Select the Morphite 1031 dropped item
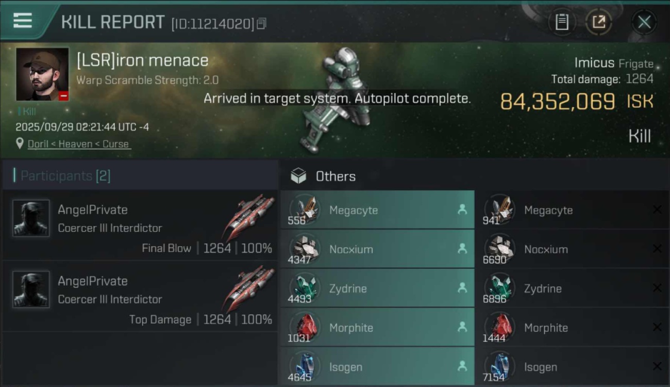 tap(377, 328)
